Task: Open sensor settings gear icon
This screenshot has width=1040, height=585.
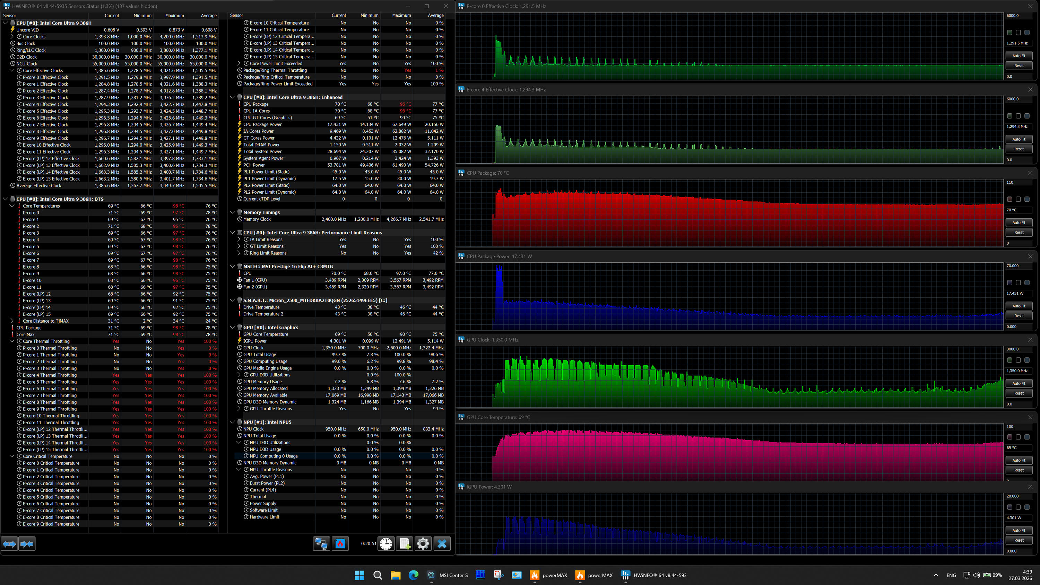Action: pos(423,544)
